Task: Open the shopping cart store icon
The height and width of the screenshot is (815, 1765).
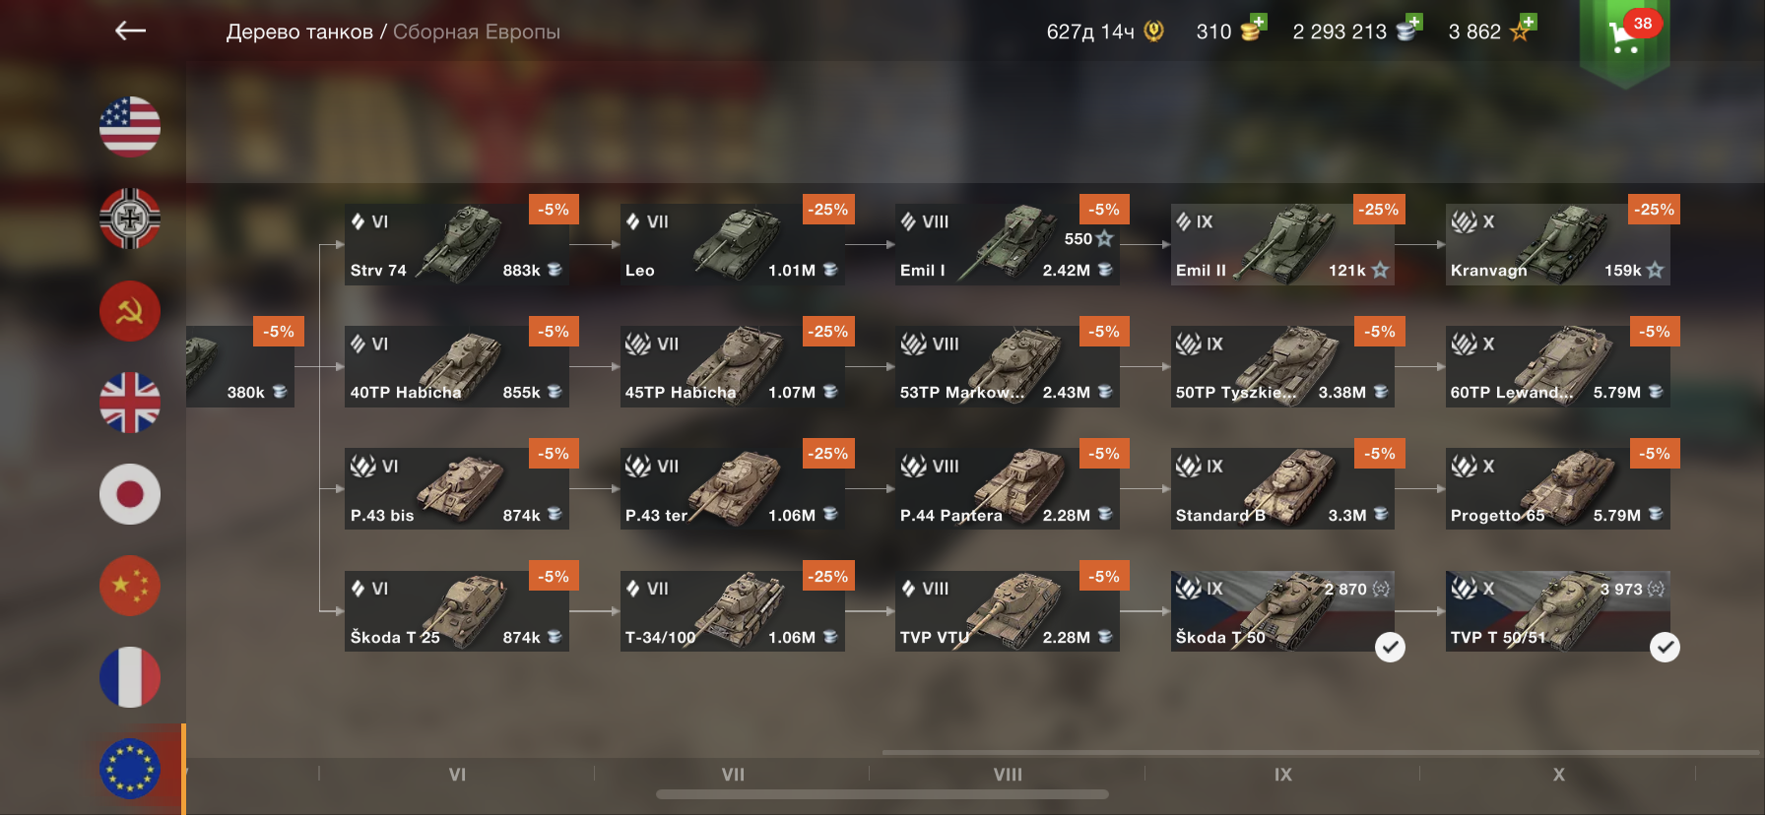Action: click(x=1625, y=35)
